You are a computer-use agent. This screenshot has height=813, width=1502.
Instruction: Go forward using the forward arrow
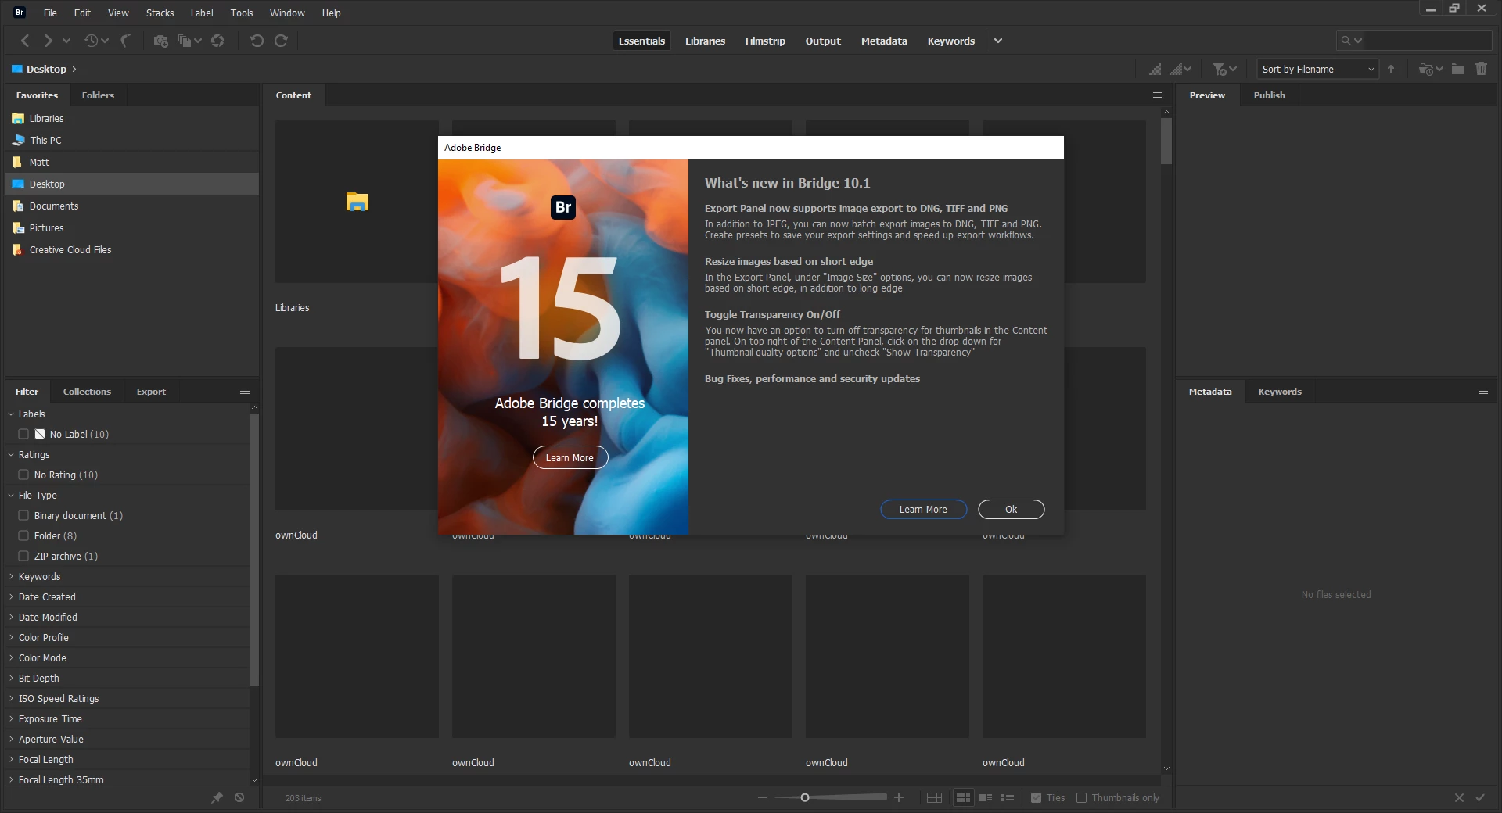pos(48,41)
